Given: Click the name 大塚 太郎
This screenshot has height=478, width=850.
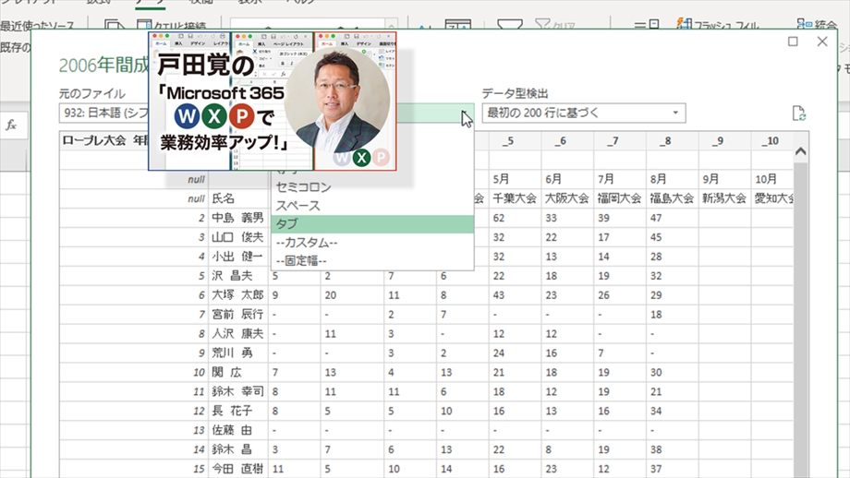Looking at the screenshot, I should [237, 295].
